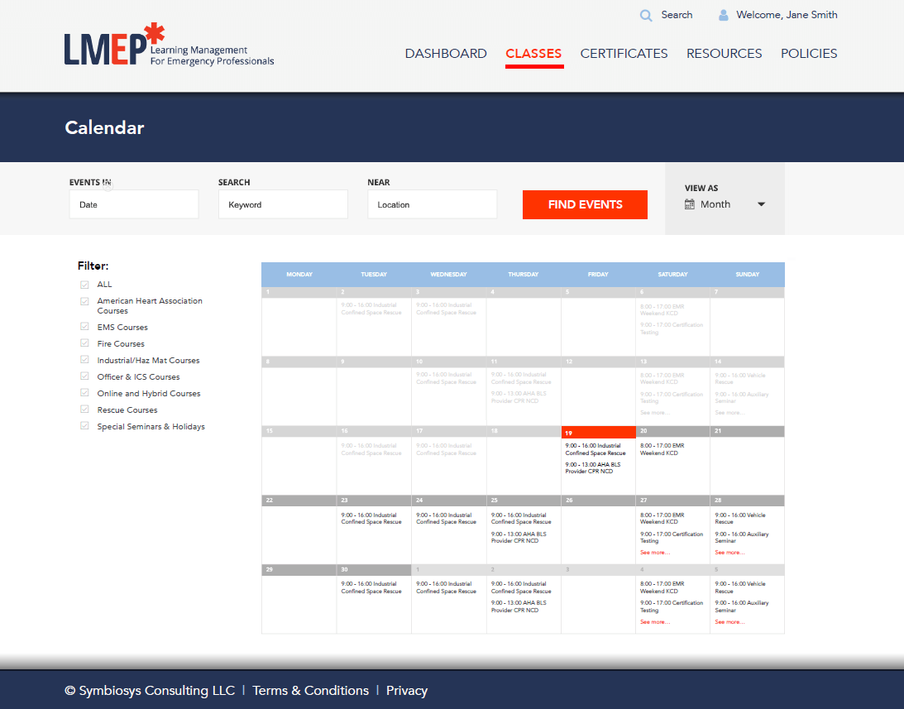Click the Location input field
The width and height of the screenshot is (904, 709).
(x=433, y=204)
